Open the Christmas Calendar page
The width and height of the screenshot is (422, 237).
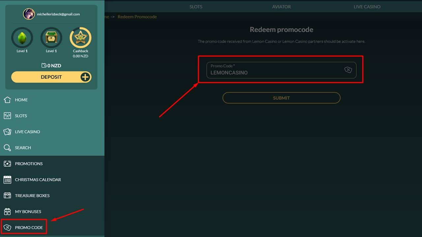[38, 180]
